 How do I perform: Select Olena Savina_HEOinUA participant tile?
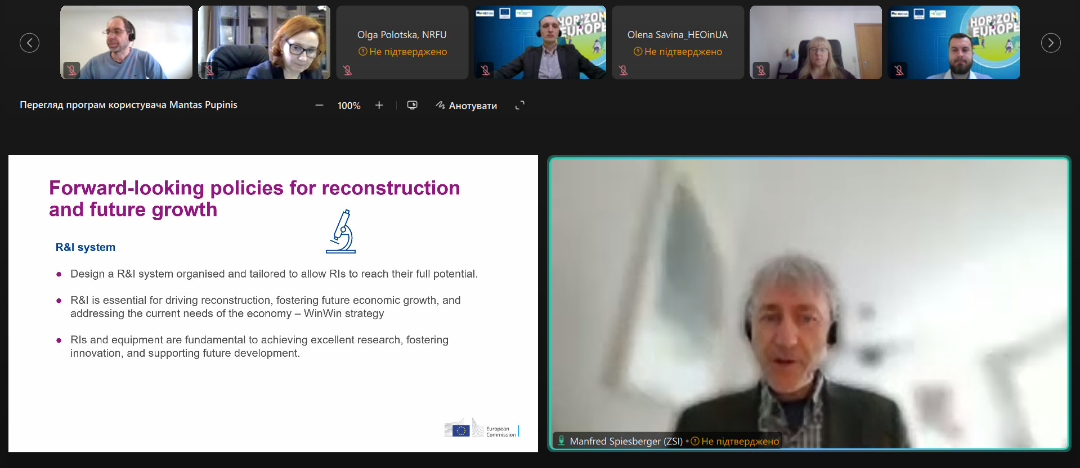click(678, 43)
